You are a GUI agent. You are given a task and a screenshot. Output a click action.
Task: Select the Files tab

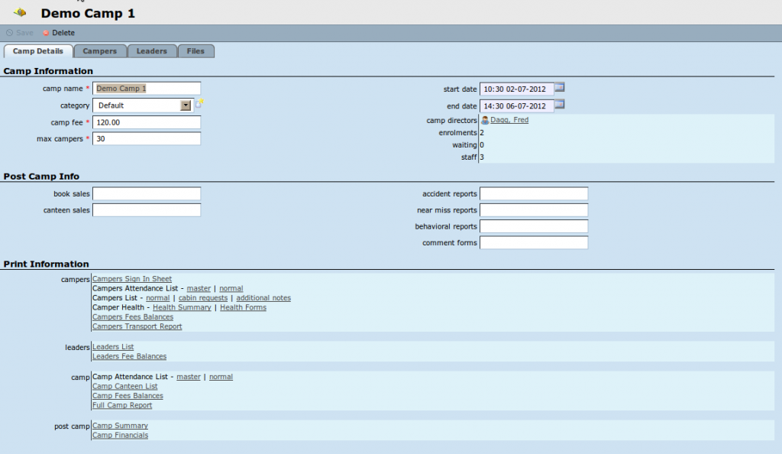[x=195, y=51]
